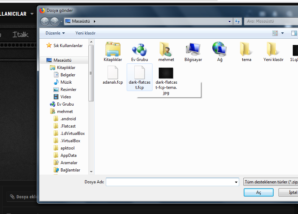Open the mehmet user folder icon

(x=166, y=50)
